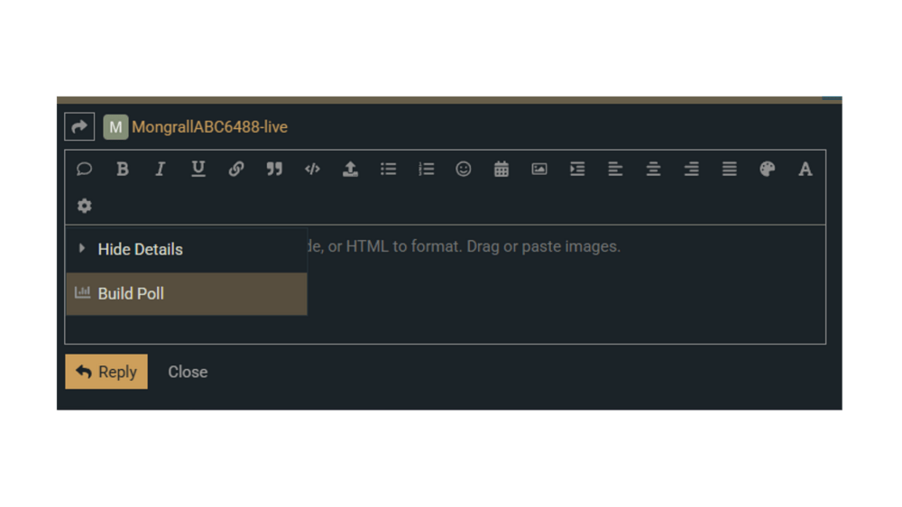Click the MongrallABC6488-live username
902x507 pixels.
pos(209,127)
